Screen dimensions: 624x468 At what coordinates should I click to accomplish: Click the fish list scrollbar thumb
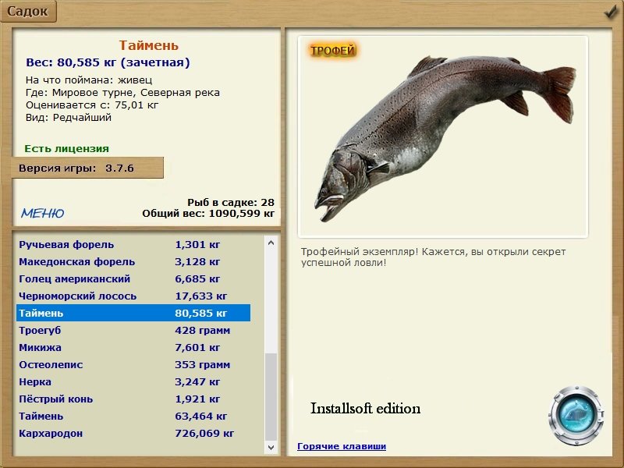(x=271, y=396)
